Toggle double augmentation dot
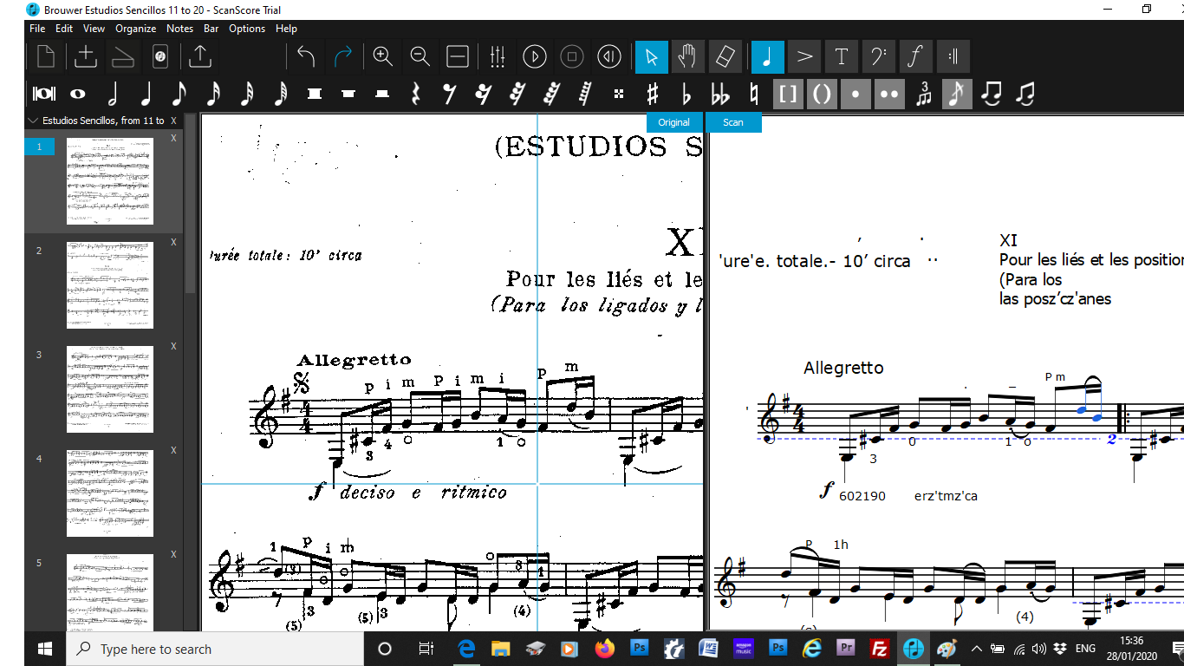Screen dimensions: 1184x666 pyautogui.click(x=889, y=94)
